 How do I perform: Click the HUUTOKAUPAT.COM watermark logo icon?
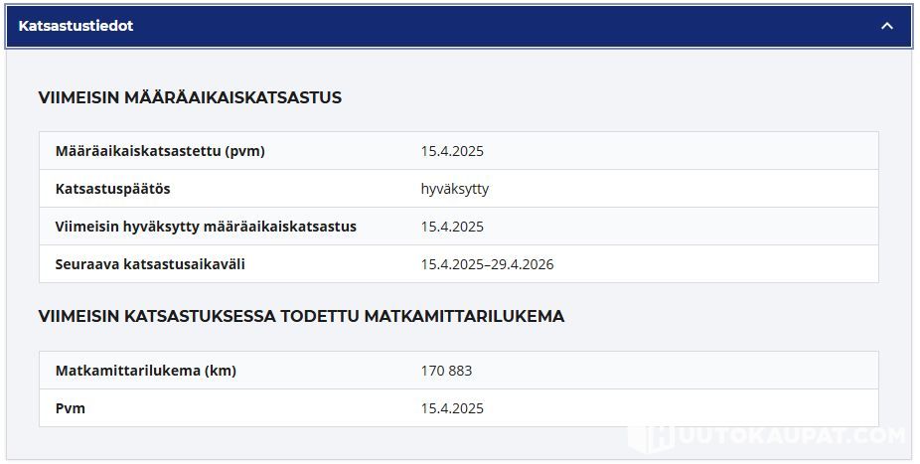tap(657, 437)
